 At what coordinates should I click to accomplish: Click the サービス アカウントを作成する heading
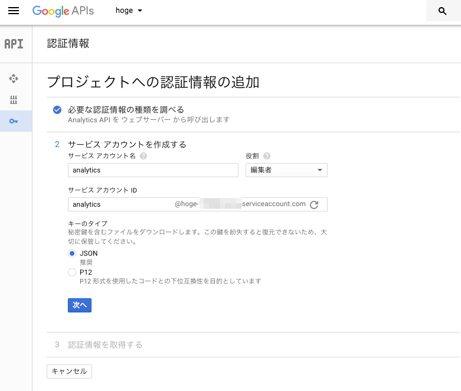(127, 145)
